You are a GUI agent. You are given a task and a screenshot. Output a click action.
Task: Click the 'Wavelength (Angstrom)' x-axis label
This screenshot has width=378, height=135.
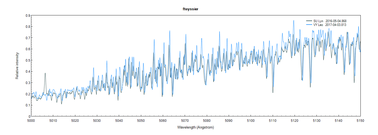click(195, 127)
